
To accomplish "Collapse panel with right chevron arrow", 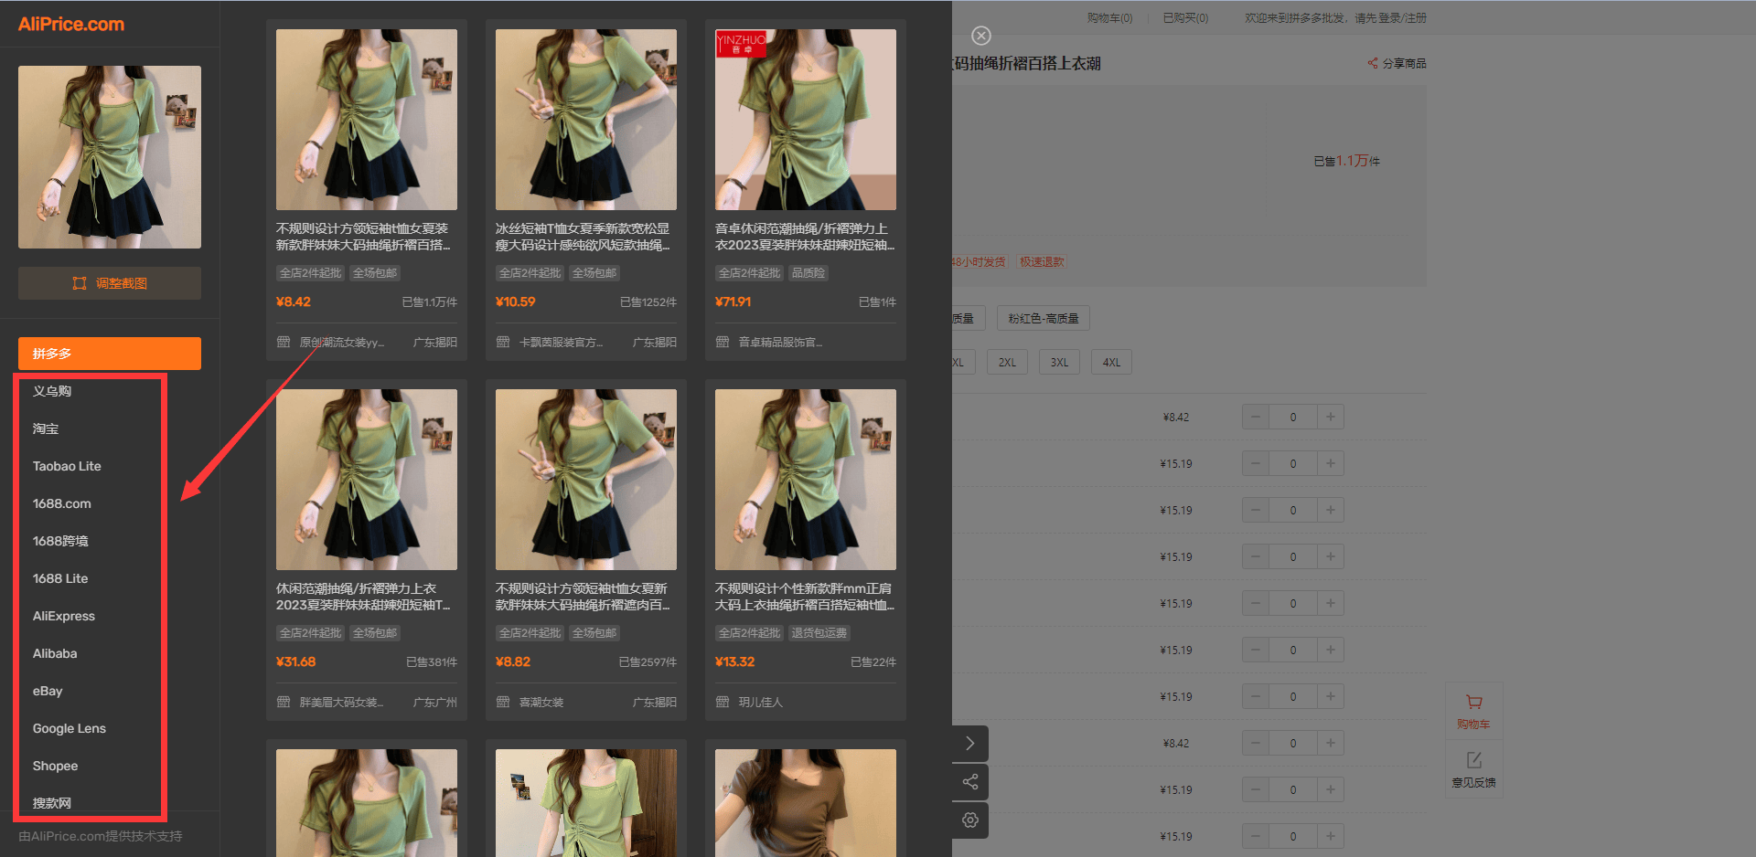I will (x=970, y=744).
